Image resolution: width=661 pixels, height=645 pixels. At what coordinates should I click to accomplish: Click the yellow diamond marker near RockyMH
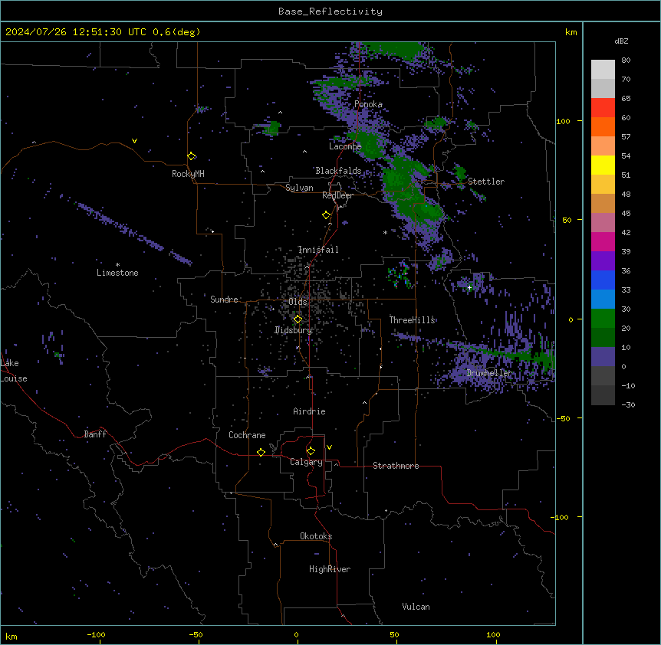[x=192, y=156]
